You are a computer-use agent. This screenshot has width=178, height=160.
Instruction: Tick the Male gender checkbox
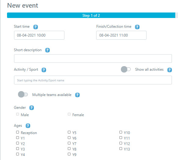pos(17,114)
